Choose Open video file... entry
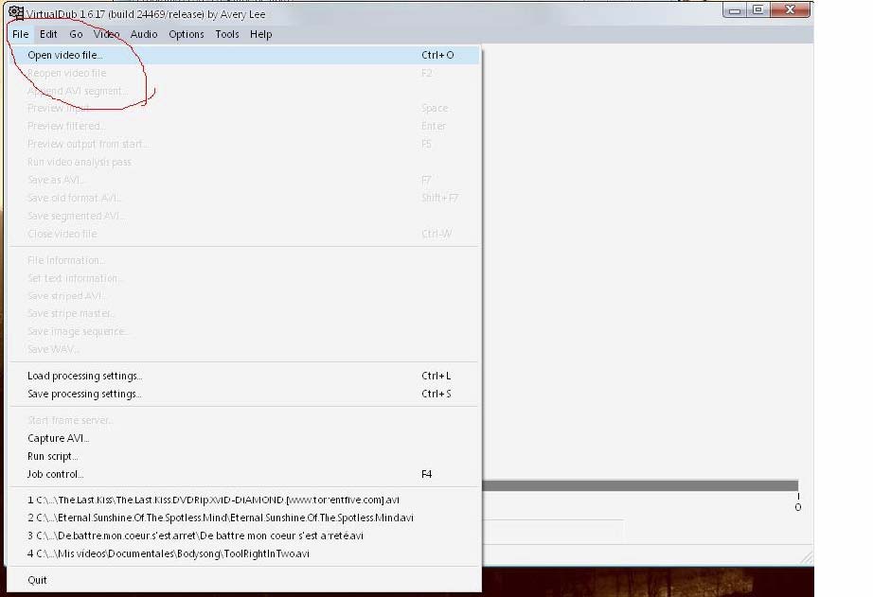Screen dimensions: 873x597 pyautogui.click(x=65, y=55)
